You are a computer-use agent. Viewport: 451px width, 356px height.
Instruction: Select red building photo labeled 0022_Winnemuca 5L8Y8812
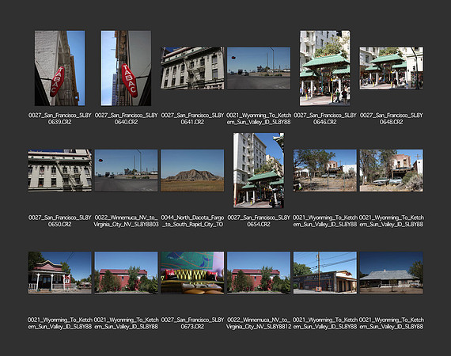pos(259,273)
